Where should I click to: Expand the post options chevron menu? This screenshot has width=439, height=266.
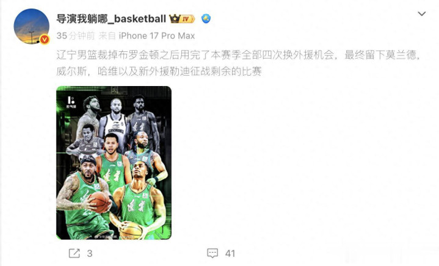point(422,13)
